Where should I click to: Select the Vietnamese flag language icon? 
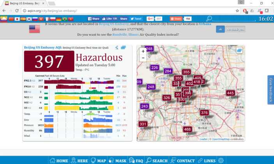point(71,19)
